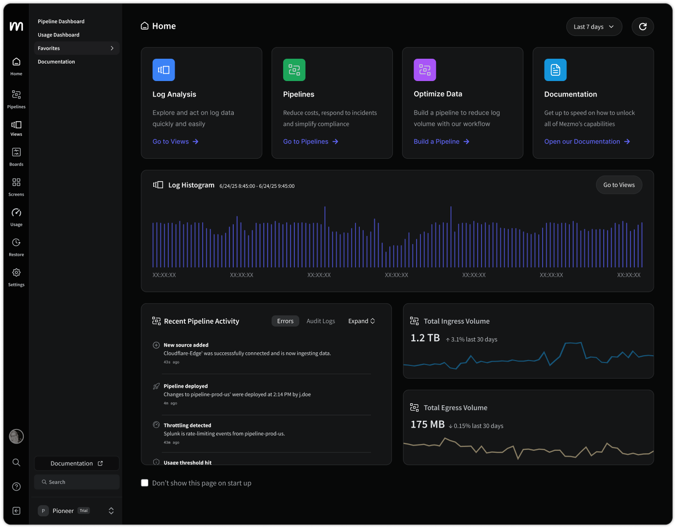Image resolution: width=676 pixels, height=528 pixels.
Task: Switch to the Audit Logs tab
Action: 321,321
